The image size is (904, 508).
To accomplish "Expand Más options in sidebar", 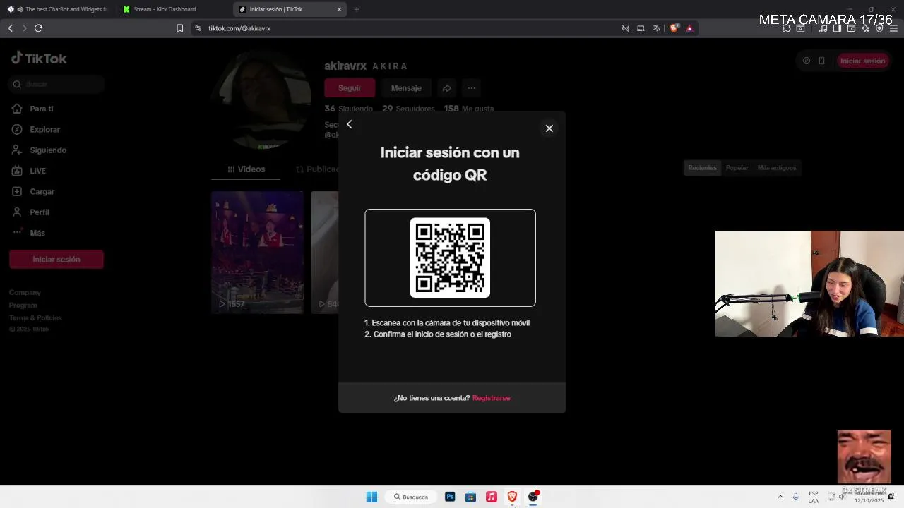I will click(x=37, y=233).
